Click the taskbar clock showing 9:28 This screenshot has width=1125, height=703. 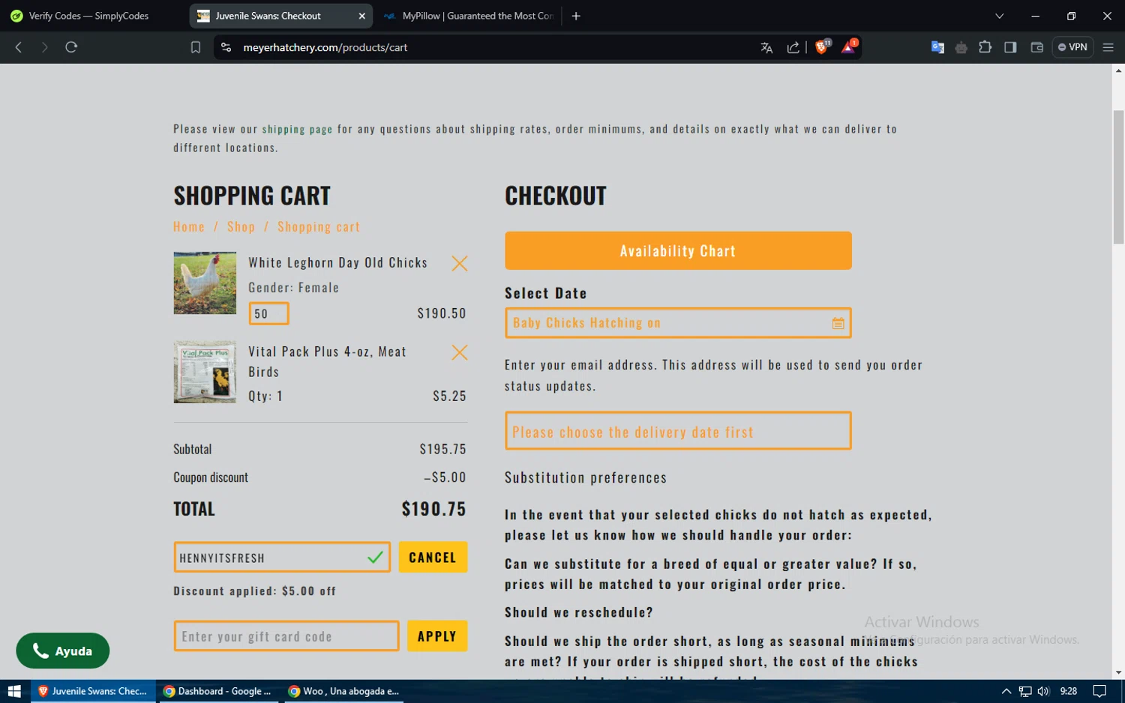pyautogui.click(x=1069, y=691)
